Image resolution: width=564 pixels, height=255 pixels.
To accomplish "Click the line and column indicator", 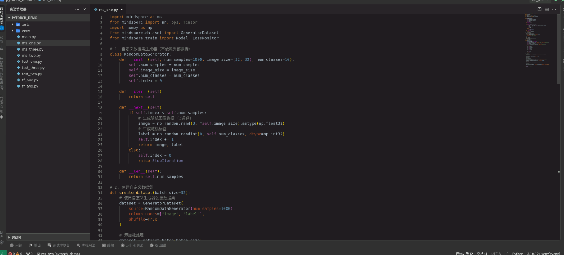I will [x=464, y=254].
